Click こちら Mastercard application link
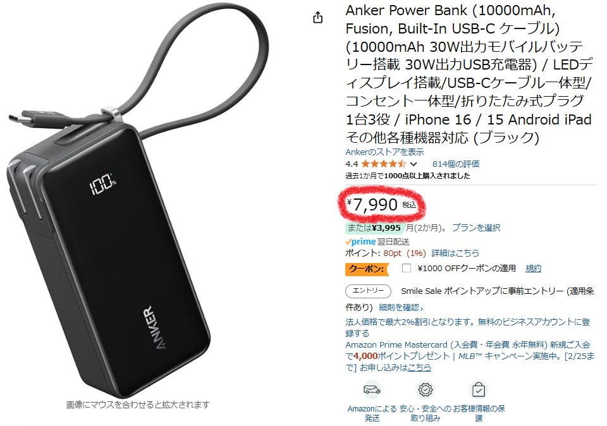Viewport: 607px width, 426px height. 419,368
